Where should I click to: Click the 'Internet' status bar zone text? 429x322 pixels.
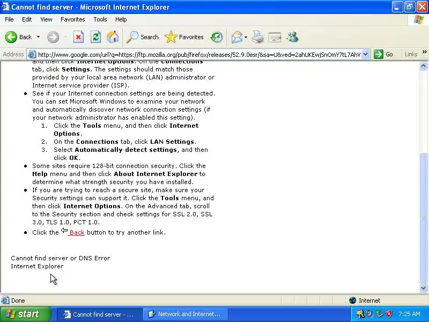(x=369, y=301)
